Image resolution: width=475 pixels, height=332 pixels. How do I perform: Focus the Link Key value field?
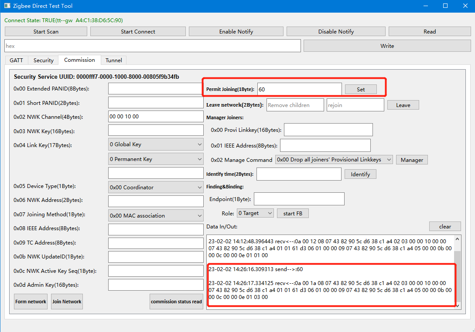tap(156, 173)
